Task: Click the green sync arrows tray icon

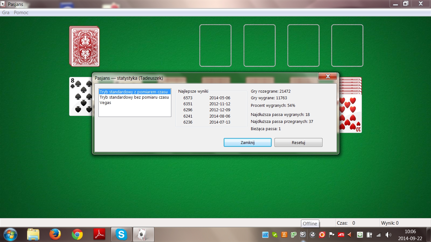Action: (x=360, y=235)
